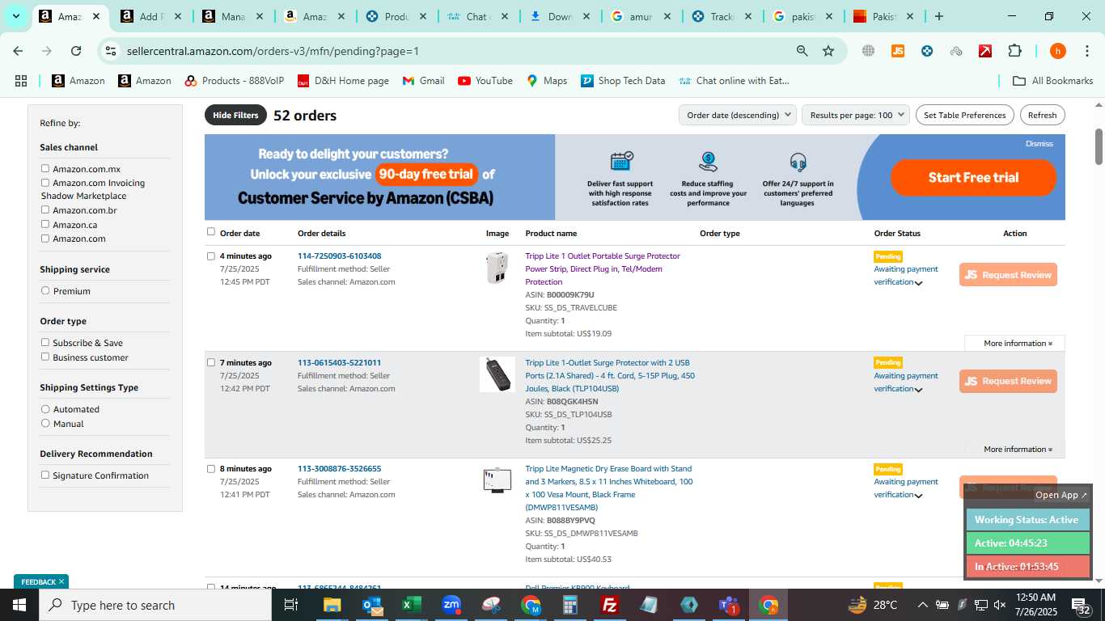Expand Awaiting payment verification for order 113-3008876-3526655
Viewport: 1105px width, 621px height.
[919, 496]
